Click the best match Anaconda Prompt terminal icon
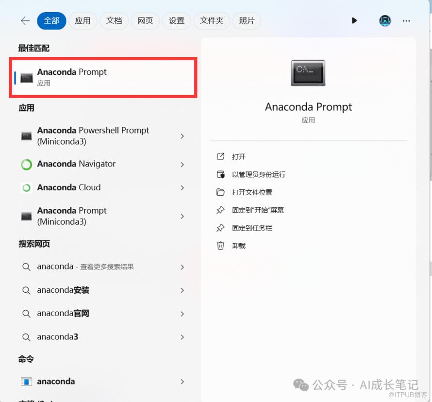This screenshot has width=432, height=402. tap(26, 78)
